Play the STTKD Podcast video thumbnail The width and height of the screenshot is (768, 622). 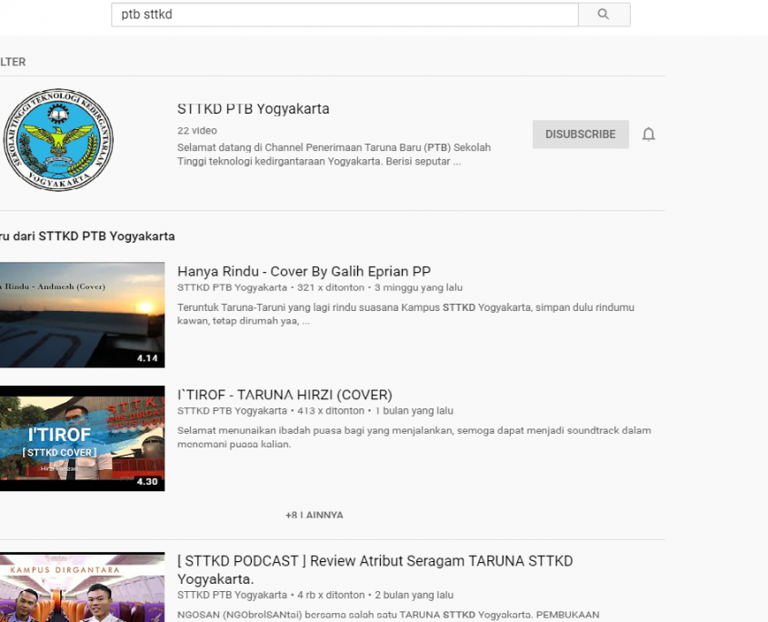tap(81, 587)
